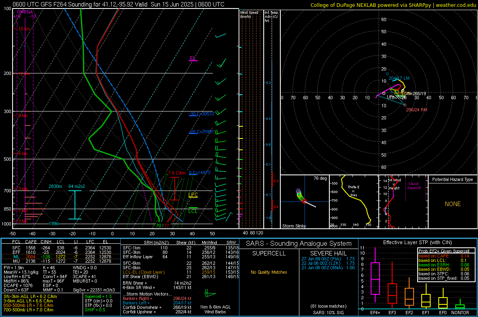Click the 'Sfc-3km AGL LR = 6.2 C/km' line

point(30,296)
